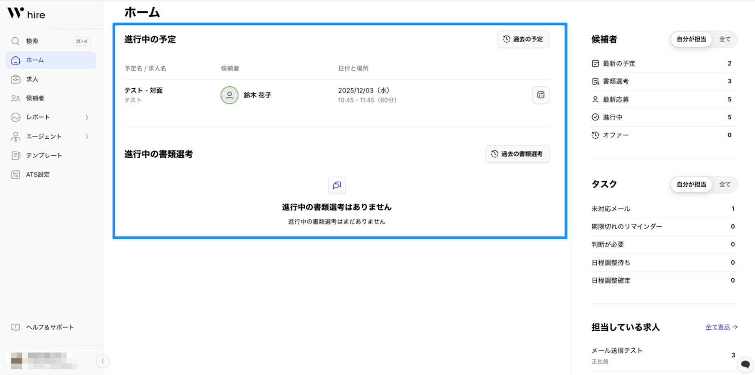The width and height of the screenshot is (755, 375).
Task: Switch タスク filter to 全て
Action: click(x=724, y=184)
